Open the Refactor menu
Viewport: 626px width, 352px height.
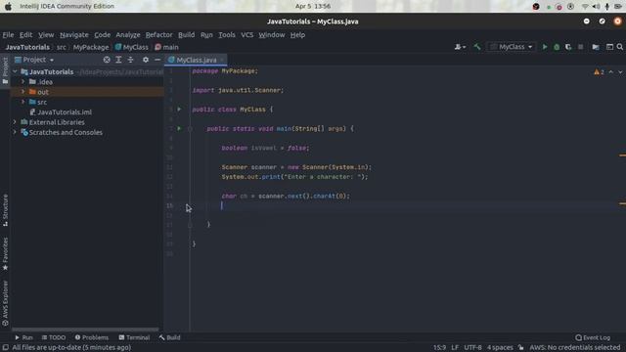[x=158, y=35]
